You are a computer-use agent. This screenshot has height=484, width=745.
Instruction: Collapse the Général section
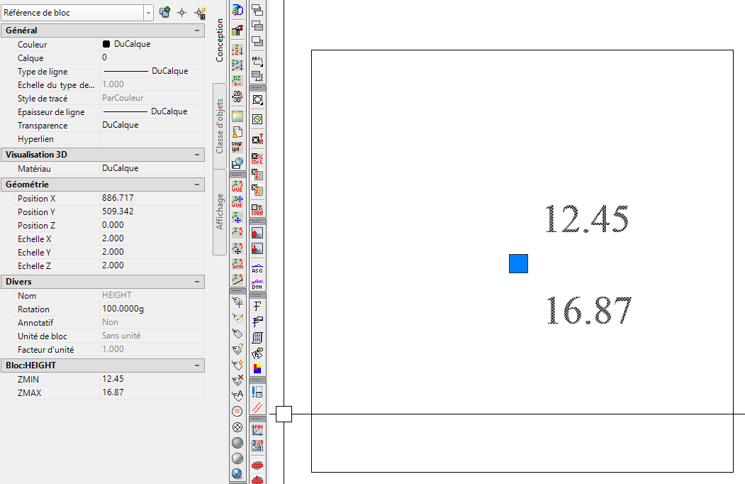[198, 30]
